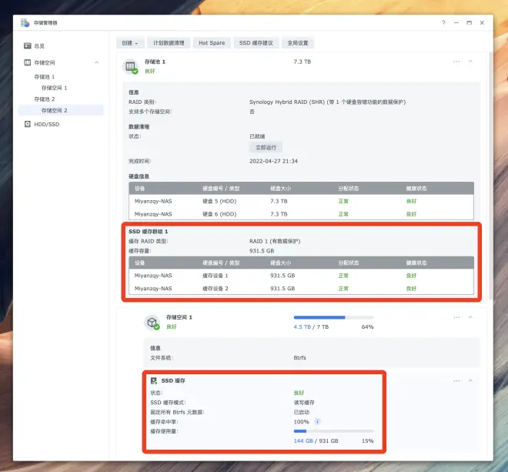
Task: Open the more options dots for 存储池 1
Action: coord(456,62)
